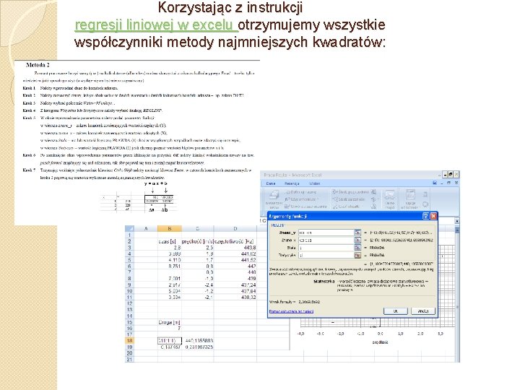Click the Znane_x input field

point(326,240)
